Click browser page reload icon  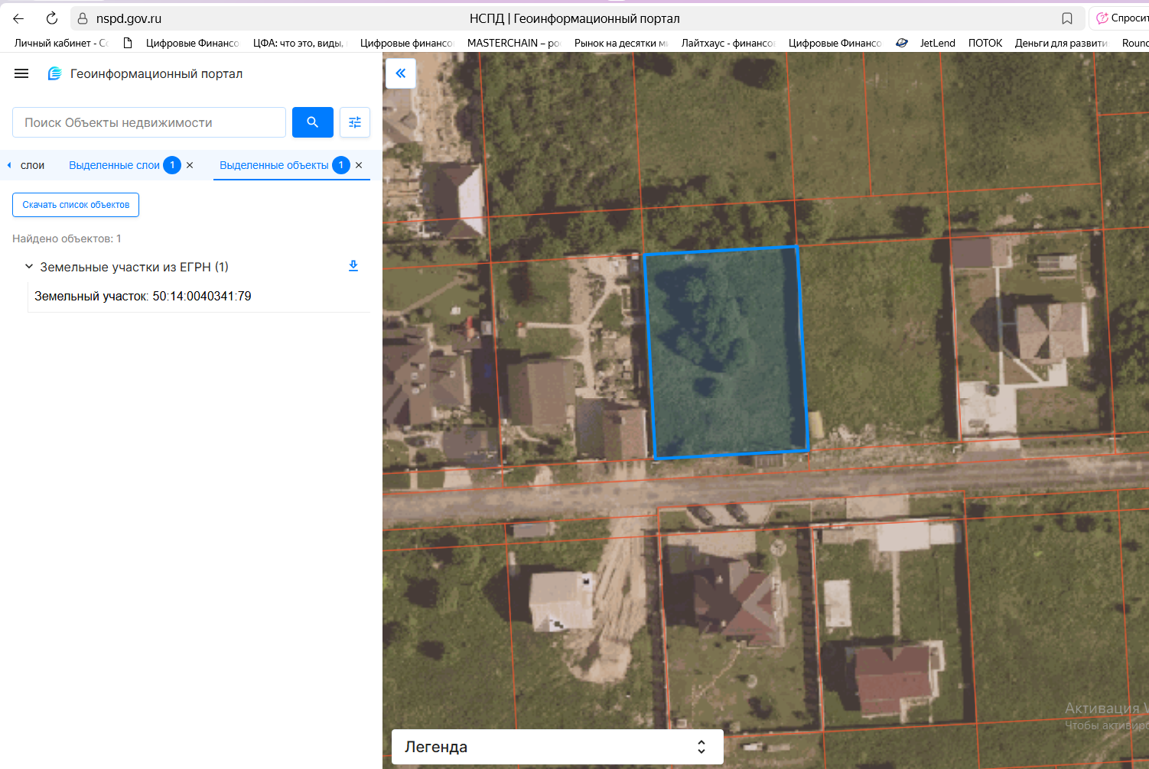coord(52,18)
